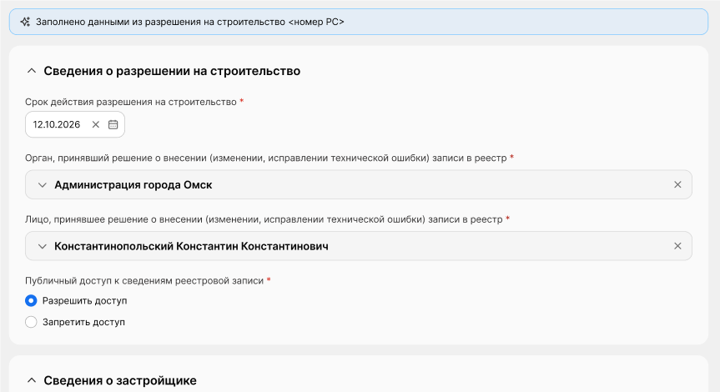
Task: Click the sparkle icon in the autofill banner
Action: click(x=25, y=22)
